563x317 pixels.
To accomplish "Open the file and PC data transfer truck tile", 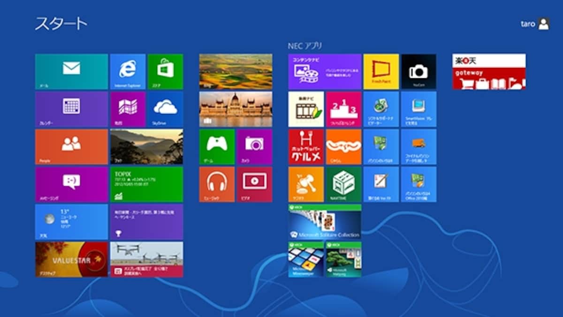I will (418, 146).
